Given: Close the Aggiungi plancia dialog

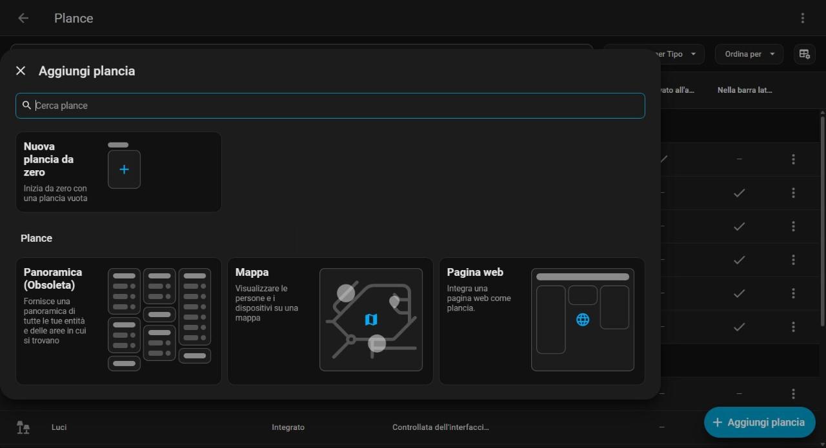Looking at the screenshot, I should tap(21, 71).
